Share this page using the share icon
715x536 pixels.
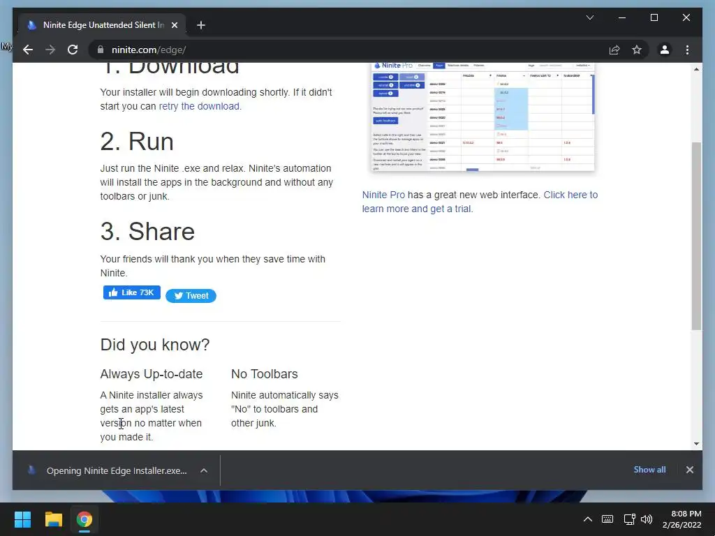[614, 50]
